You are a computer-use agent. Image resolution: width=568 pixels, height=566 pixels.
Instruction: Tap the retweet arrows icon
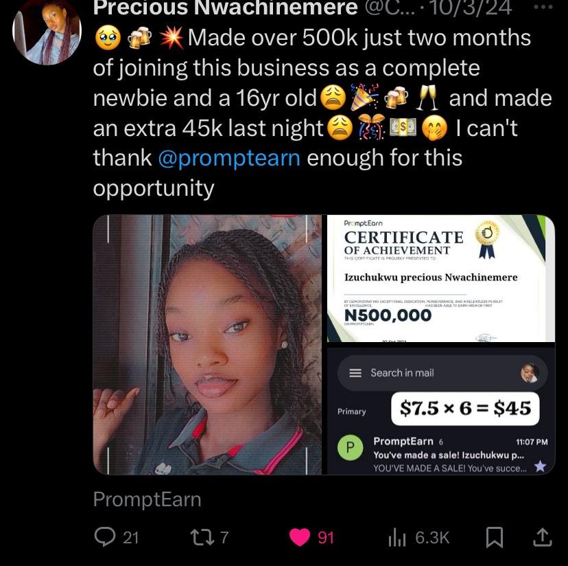pyautogui.click(x=202, y=537)
